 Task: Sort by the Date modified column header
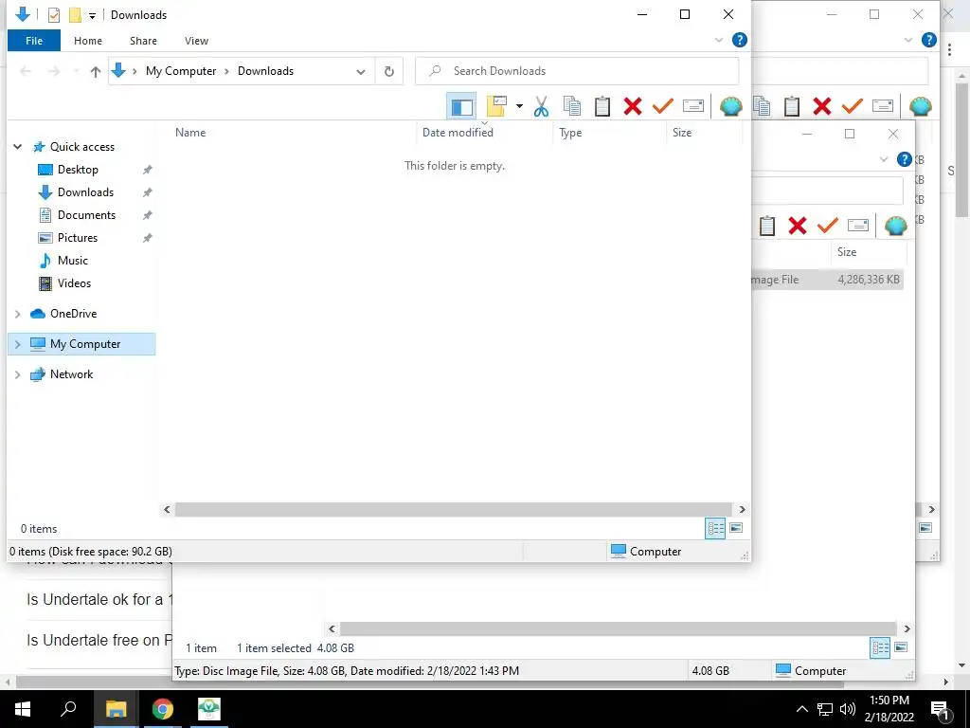pos(458,133)
